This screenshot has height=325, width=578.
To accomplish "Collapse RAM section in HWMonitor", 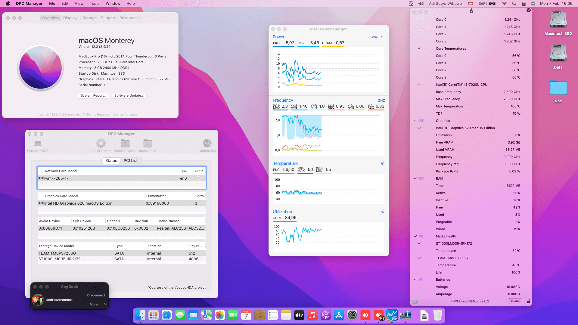I will [x=415, y=178].
